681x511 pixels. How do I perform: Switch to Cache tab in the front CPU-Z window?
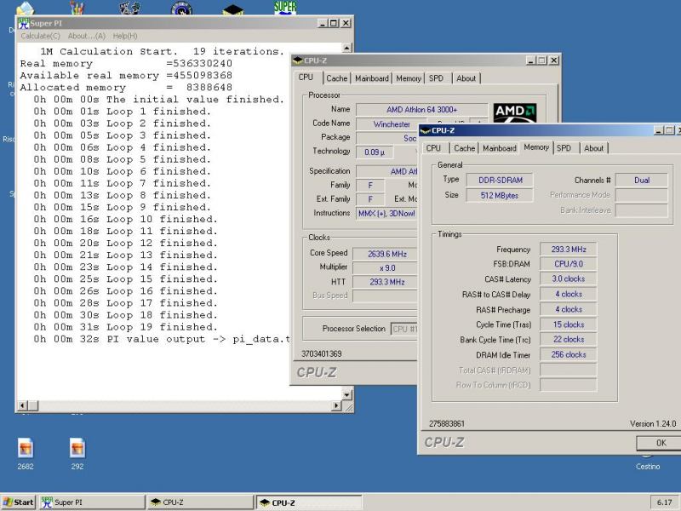pyautogui.click(x=464, y=148)
